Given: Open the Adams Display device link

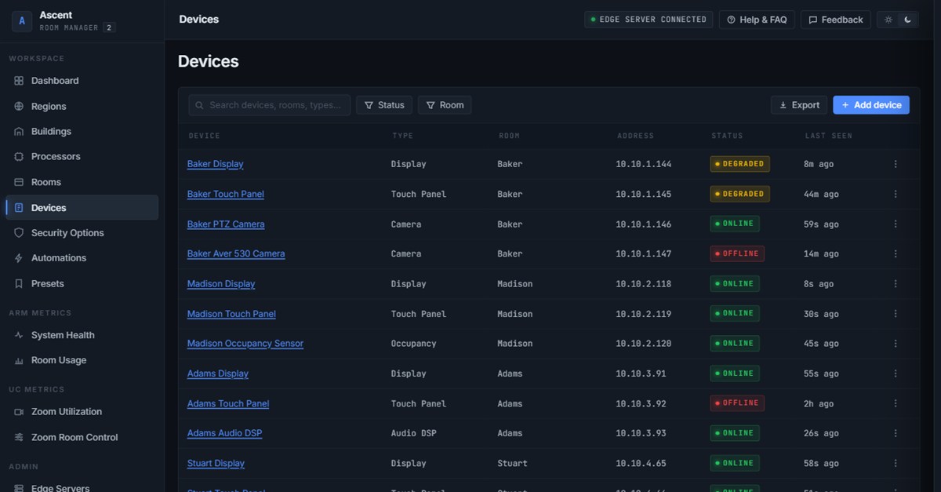Looking at the screenshot, I should pos(218,374).
